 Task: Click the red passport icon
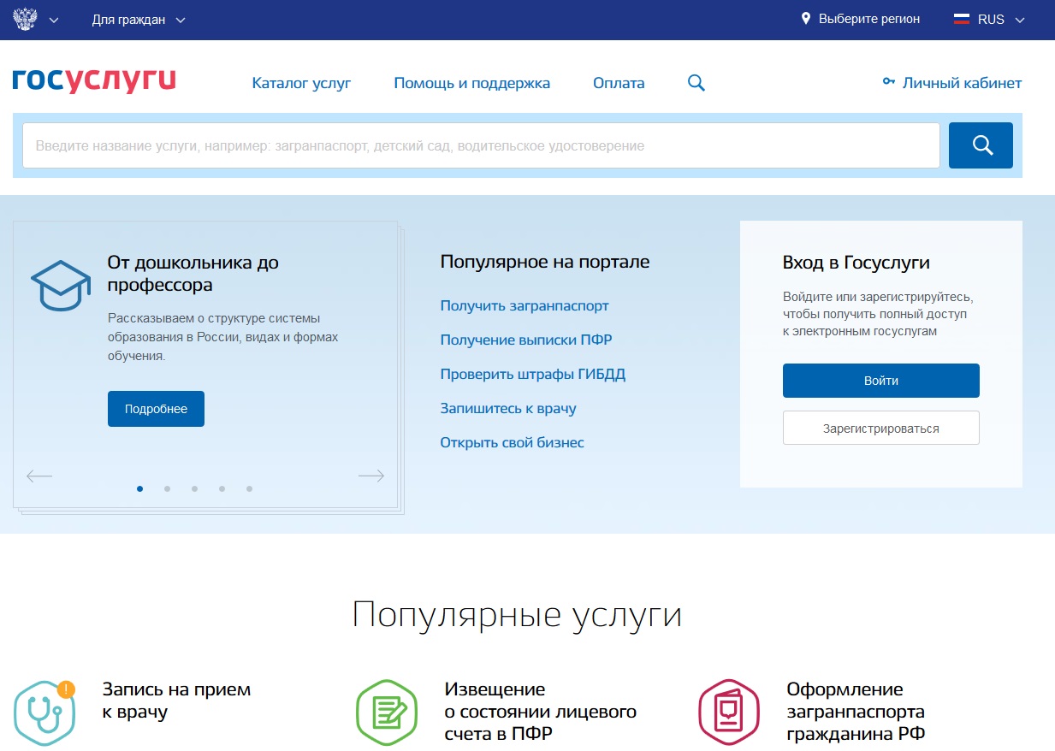pyautogui.click(x=729, y=713)
